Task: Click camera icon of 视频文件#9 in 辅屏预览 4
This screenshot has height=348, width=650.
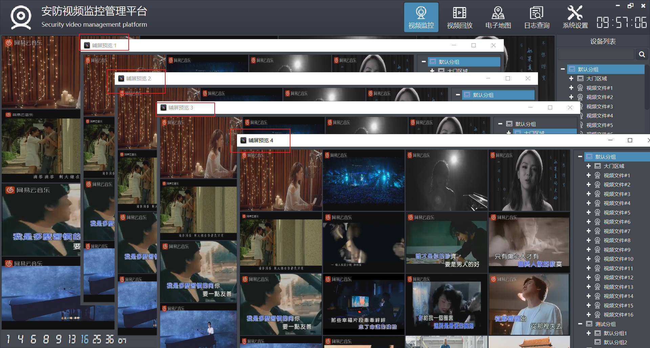Action: (598, 250)
